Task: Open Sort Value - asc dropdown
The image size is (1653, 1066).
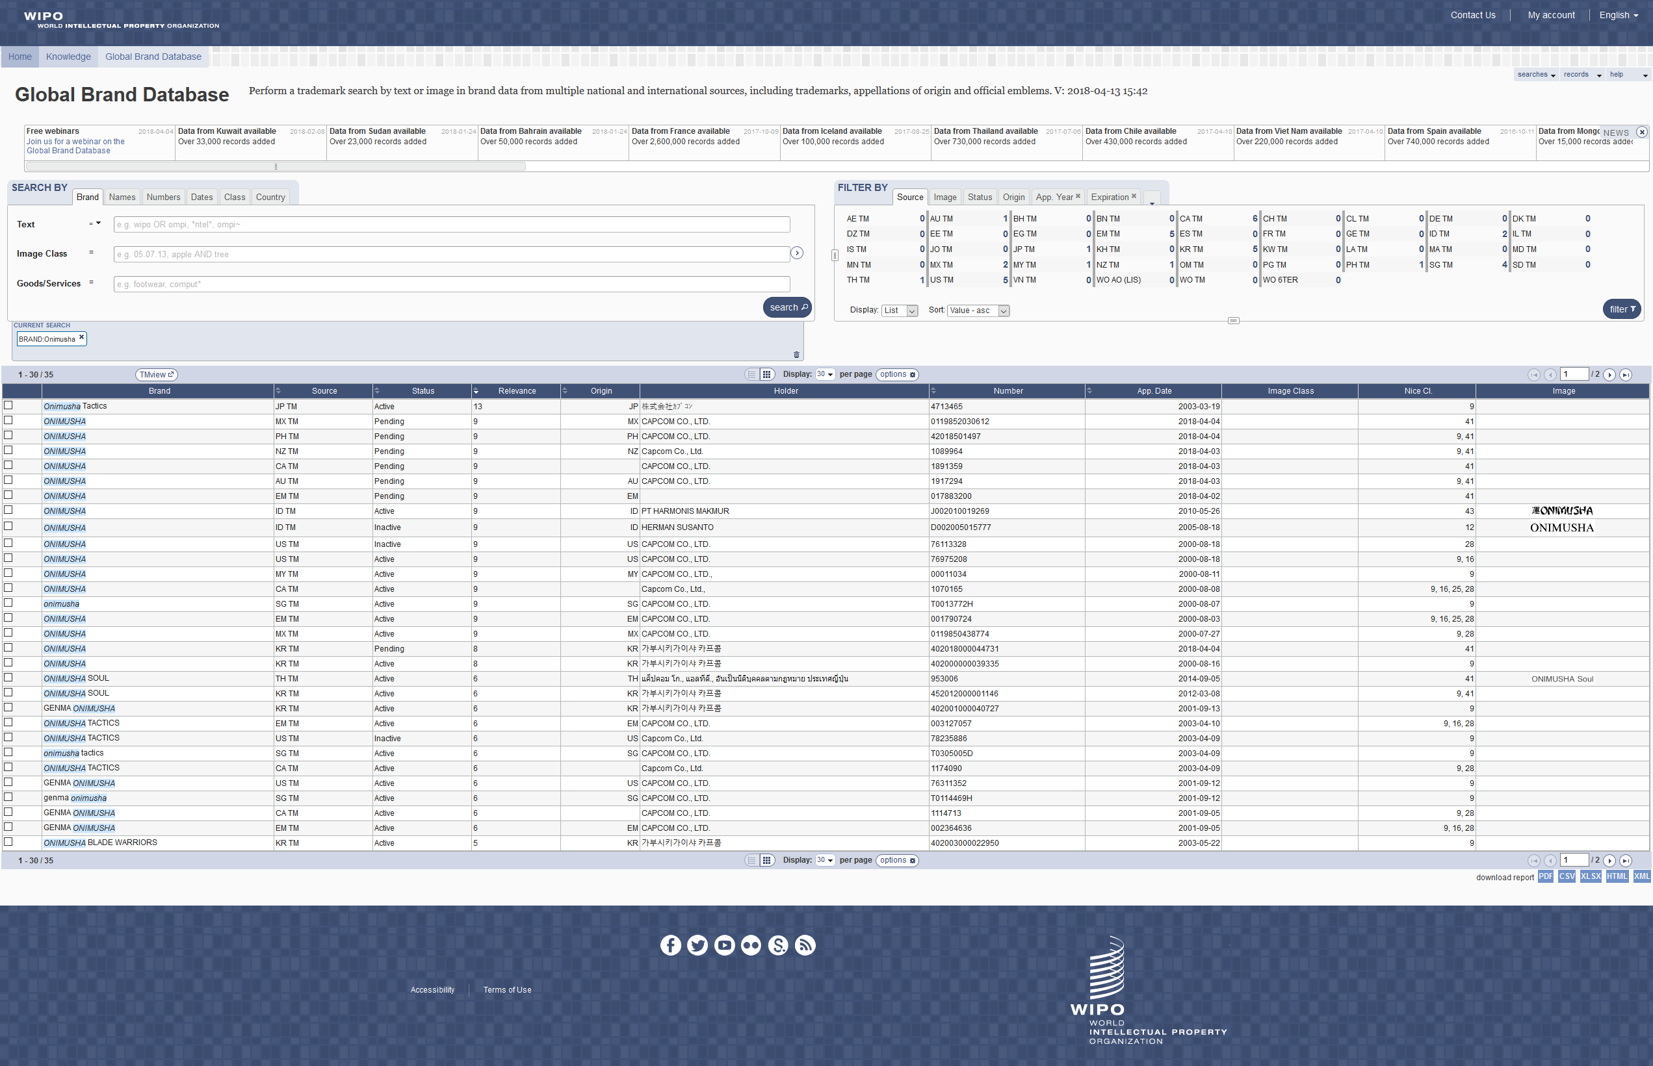Action: (x=978, y=310)
